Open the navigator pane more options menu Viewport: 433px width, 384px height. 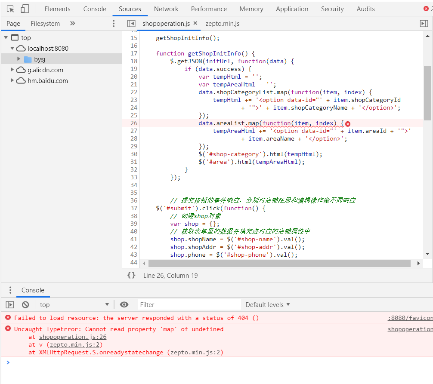[x=114, y=24]
